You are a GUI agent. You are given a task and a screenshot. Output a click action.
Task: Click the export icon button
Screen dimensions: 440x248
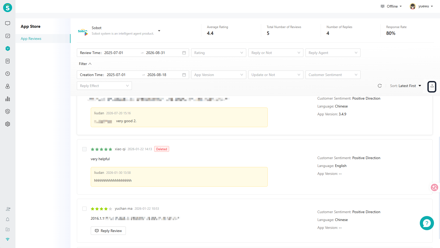(432, 86)
